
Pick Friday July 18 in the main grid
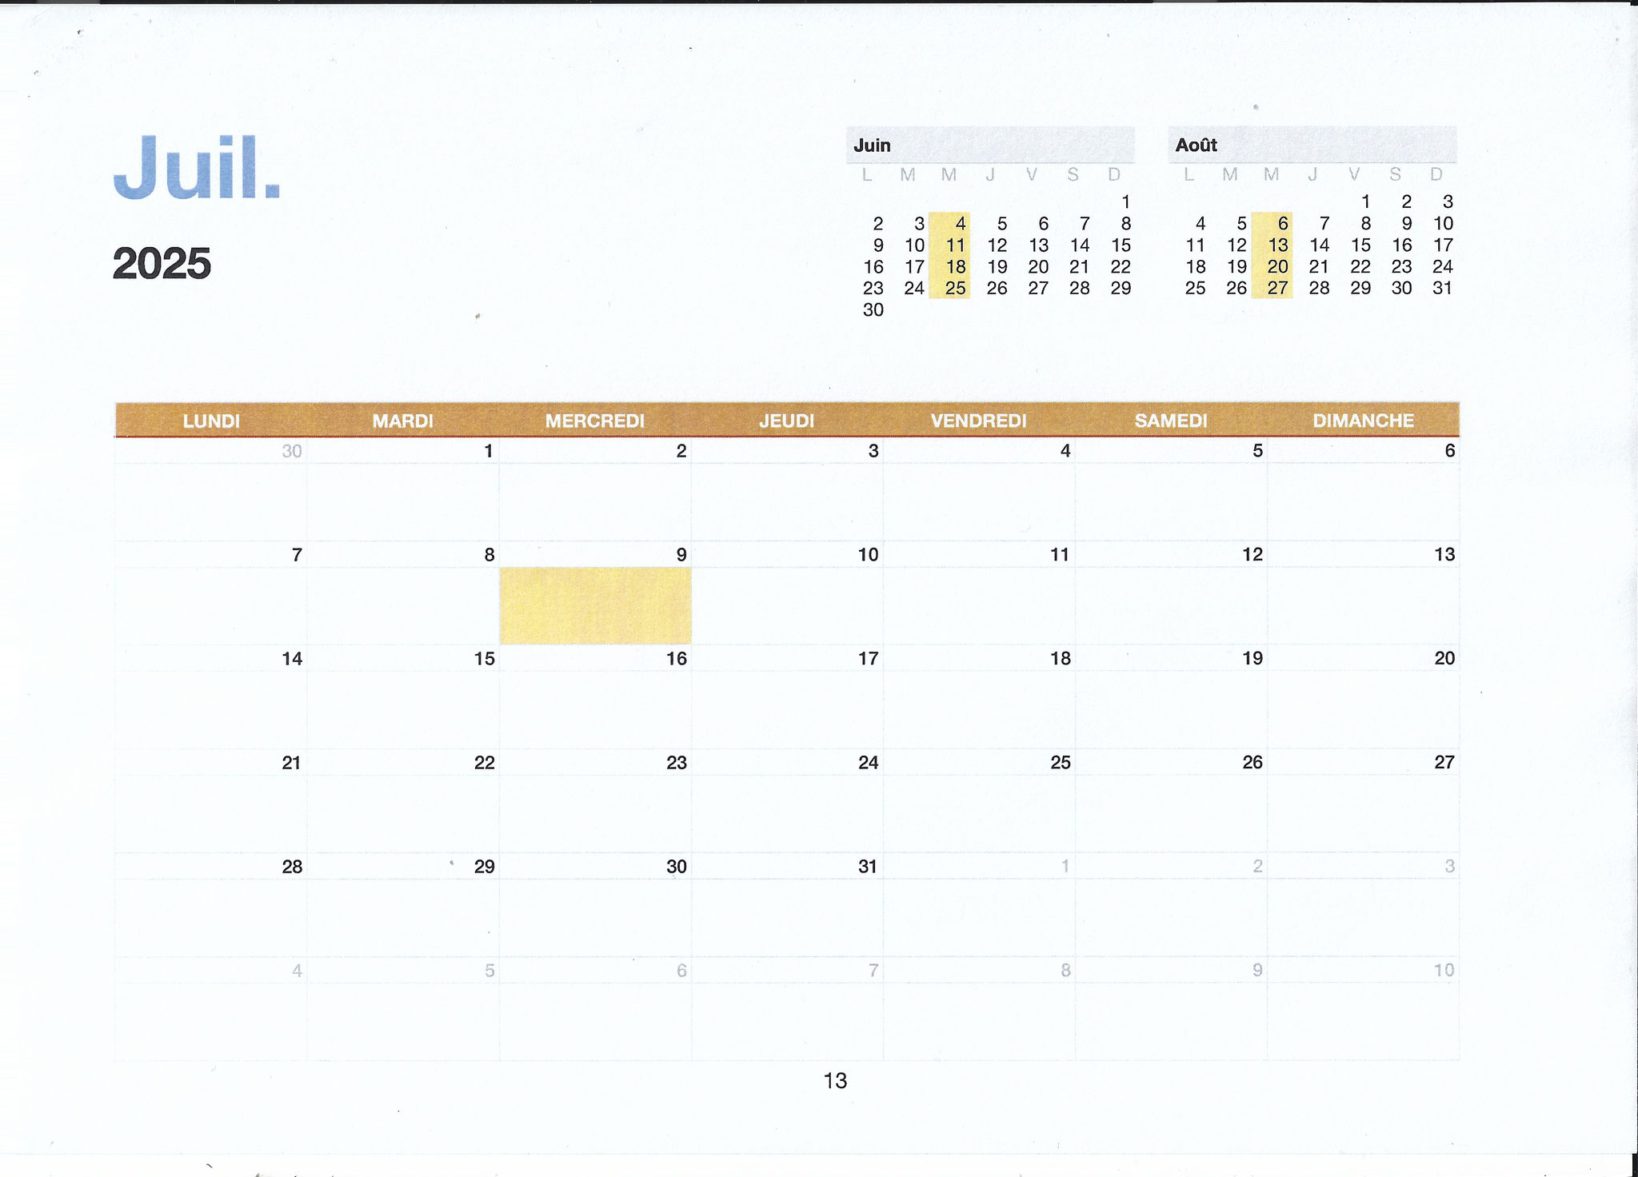click(1061, 659)
